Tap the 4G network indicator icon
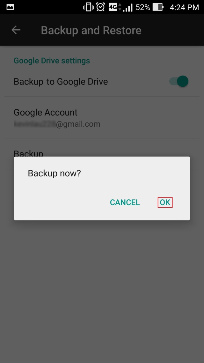Screen dimensions: 204x363 [115, 7]
